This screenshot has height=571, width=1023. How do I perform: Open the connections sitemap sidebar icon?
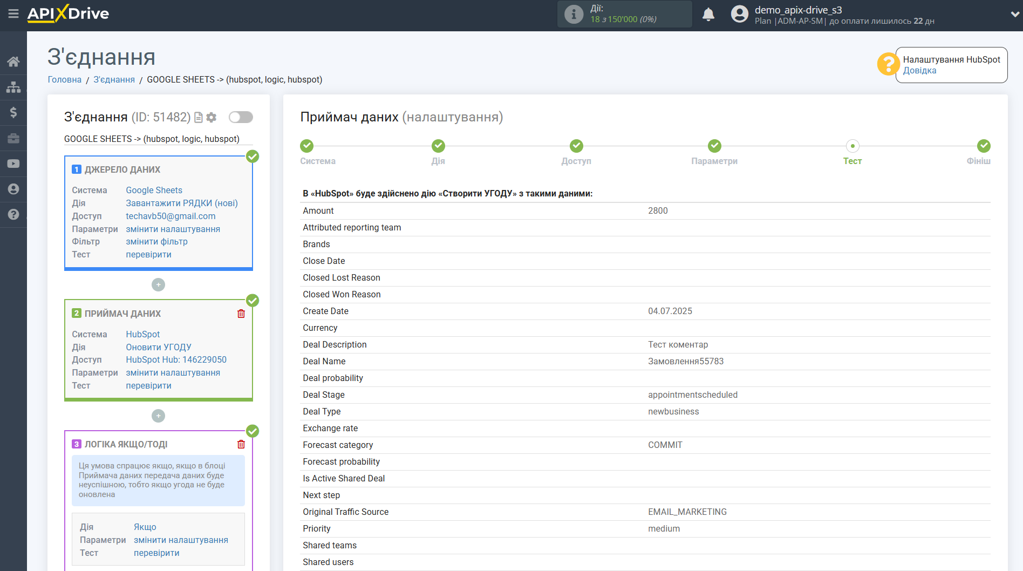13,87
